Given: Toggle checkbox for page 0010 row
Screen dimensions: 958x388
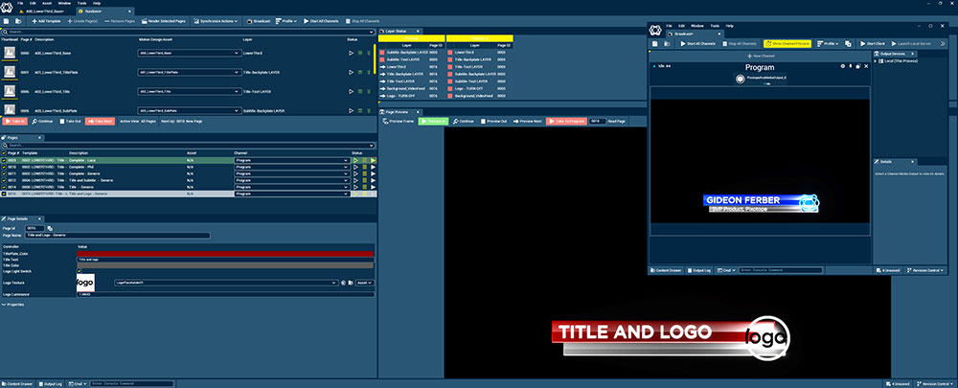Looking at the screenshot, I should (4, 167).
